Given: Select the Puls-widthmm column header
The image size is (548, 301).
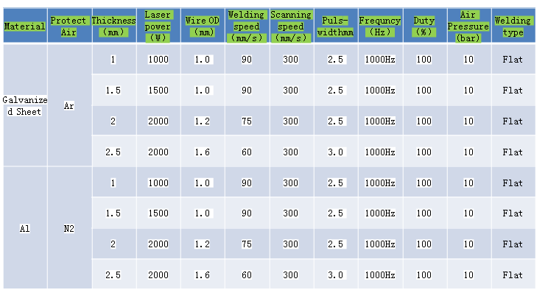Looking at the screenshot, I should (335, 26).
